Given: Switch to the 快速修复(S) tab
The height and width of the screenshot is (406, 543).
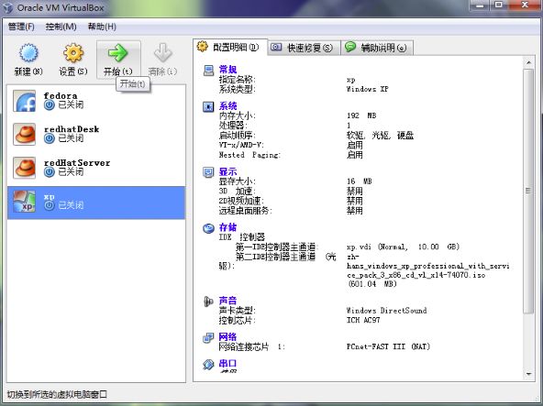Looking at the screenshot, I should pyautogui.click(x=304, y=48).
